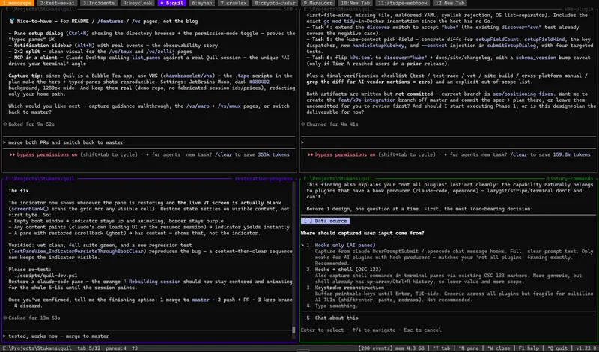
Task: Select the 8:crypto-radar tab
Action: click(x=275, y=3)
